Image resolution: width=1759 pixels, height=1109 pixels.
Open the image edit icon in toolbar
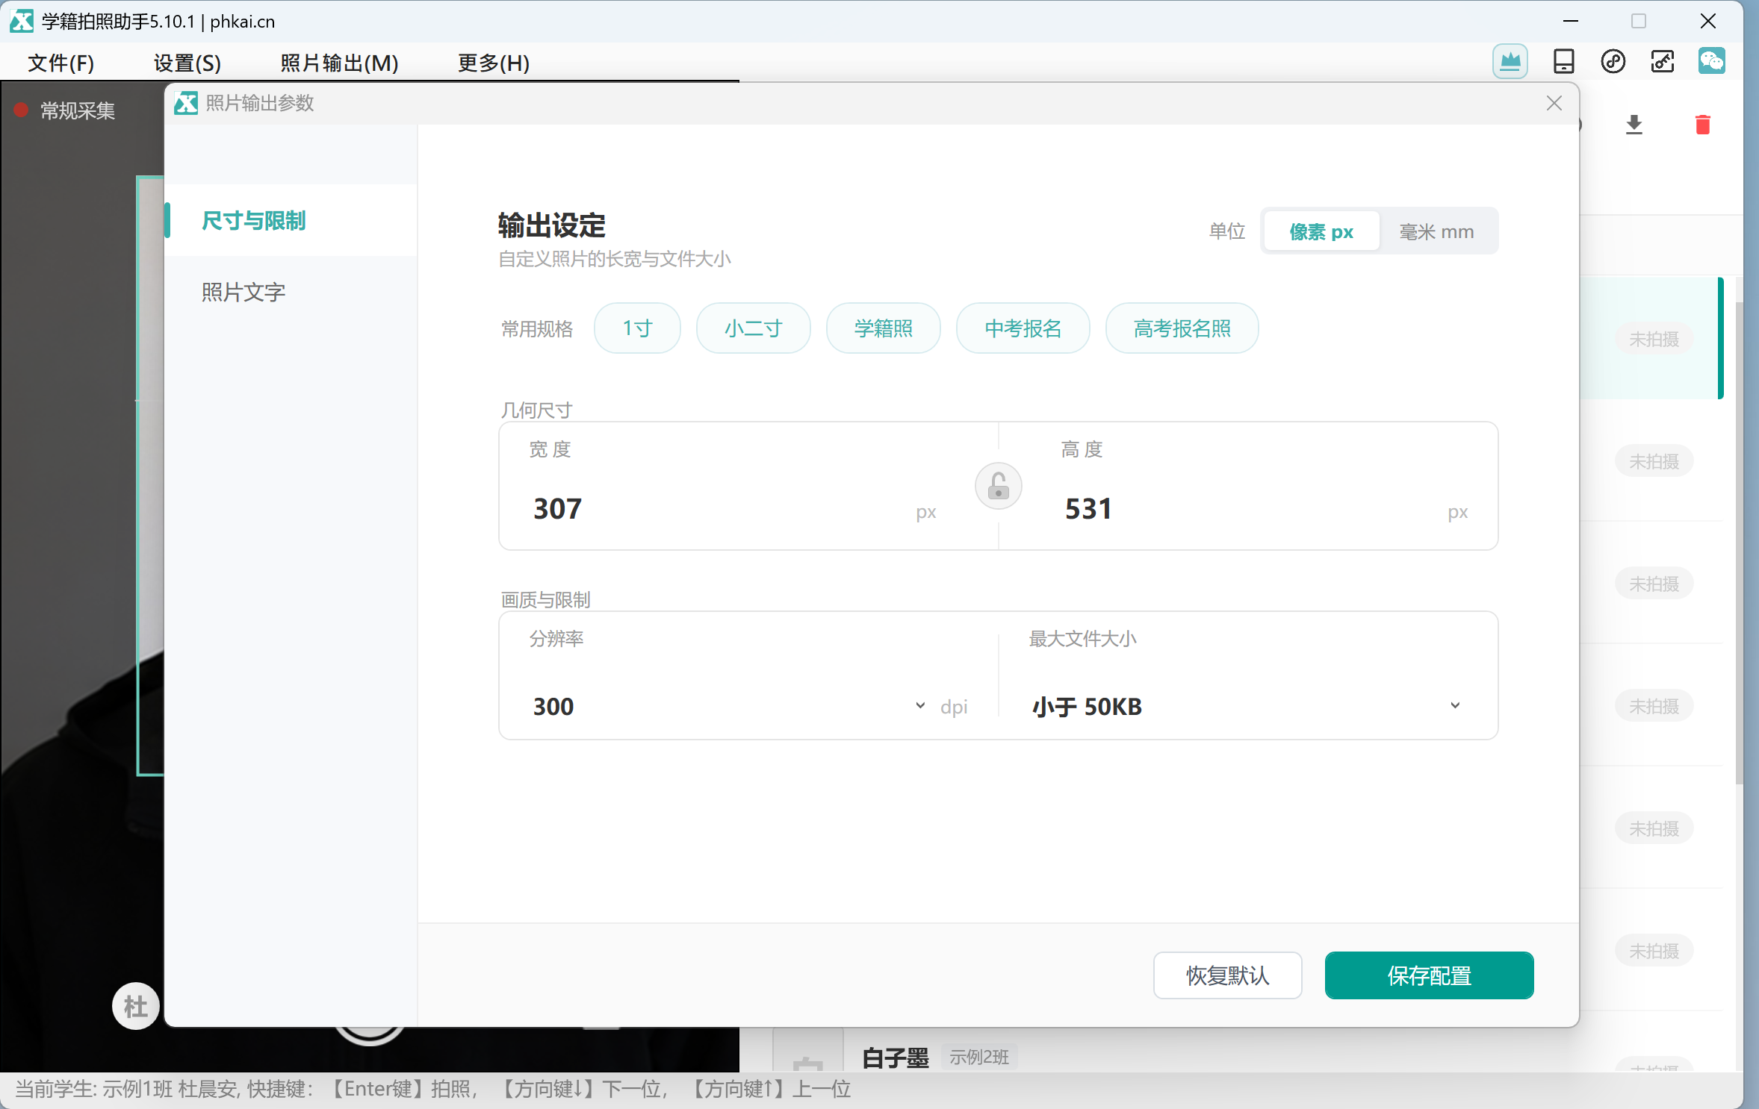point(1662,61)
